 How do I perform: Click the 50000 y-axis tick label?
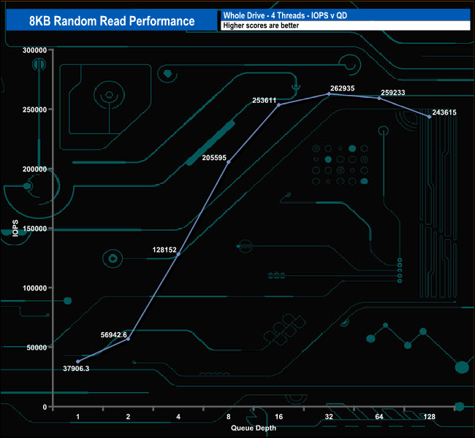pos(37,347)
